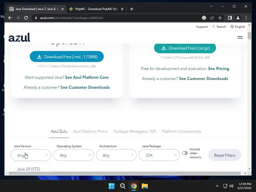The height and width of the screenshot is (192, 256).
Task: Open the See Pricing link
Action: (218, 69)
